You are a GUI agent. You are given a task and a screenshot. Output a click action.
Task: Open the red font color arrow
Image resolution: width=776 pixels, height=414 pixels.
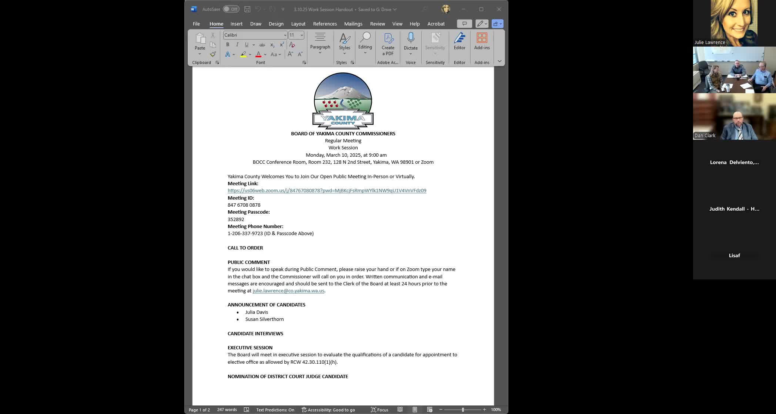pos(265,55)
